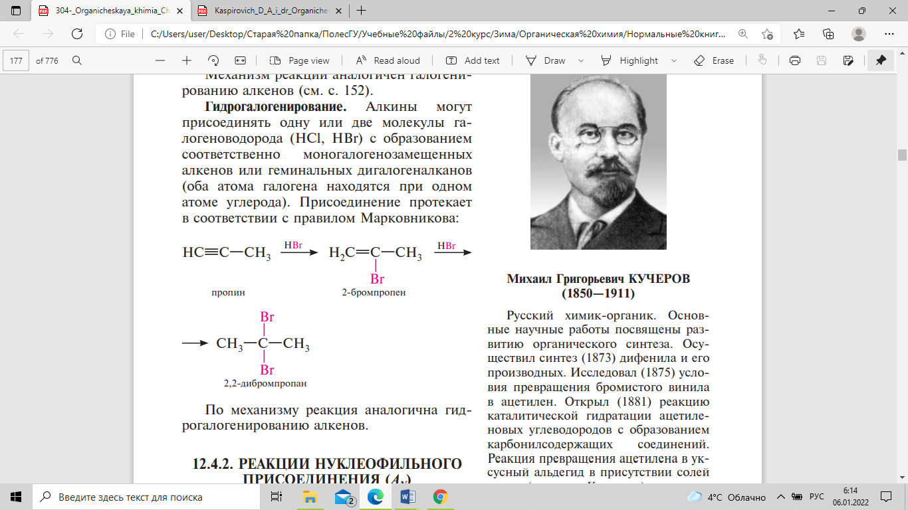This screenshot has width=908, height=510.
Task: Click the Windows taskbar search box
Action: coord(146,497)
